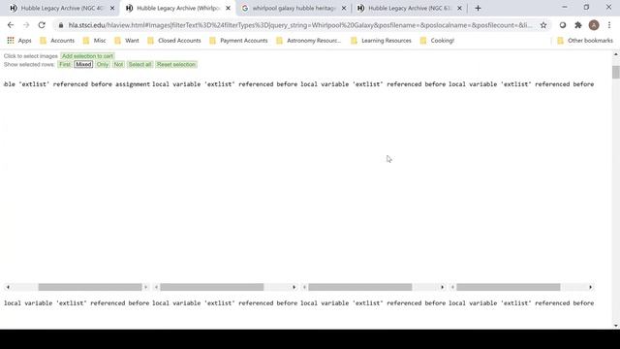Click the page scroll-up arrow
This screenshot has width=620, height=349.
(x=616, y=54)
